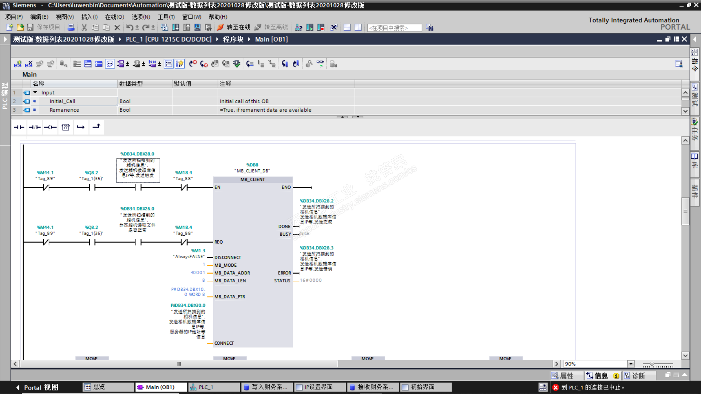Insert an empty box instruction

tap(66, 127)
